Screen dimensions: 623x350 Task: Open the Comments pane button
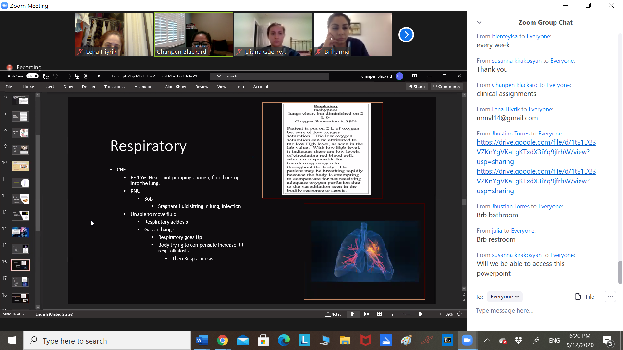coord(446,87)
